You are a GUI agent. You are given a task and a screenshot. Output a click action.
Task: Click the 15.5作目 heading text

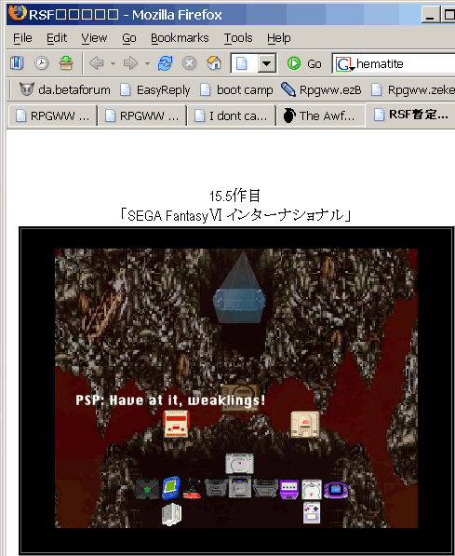234,196
